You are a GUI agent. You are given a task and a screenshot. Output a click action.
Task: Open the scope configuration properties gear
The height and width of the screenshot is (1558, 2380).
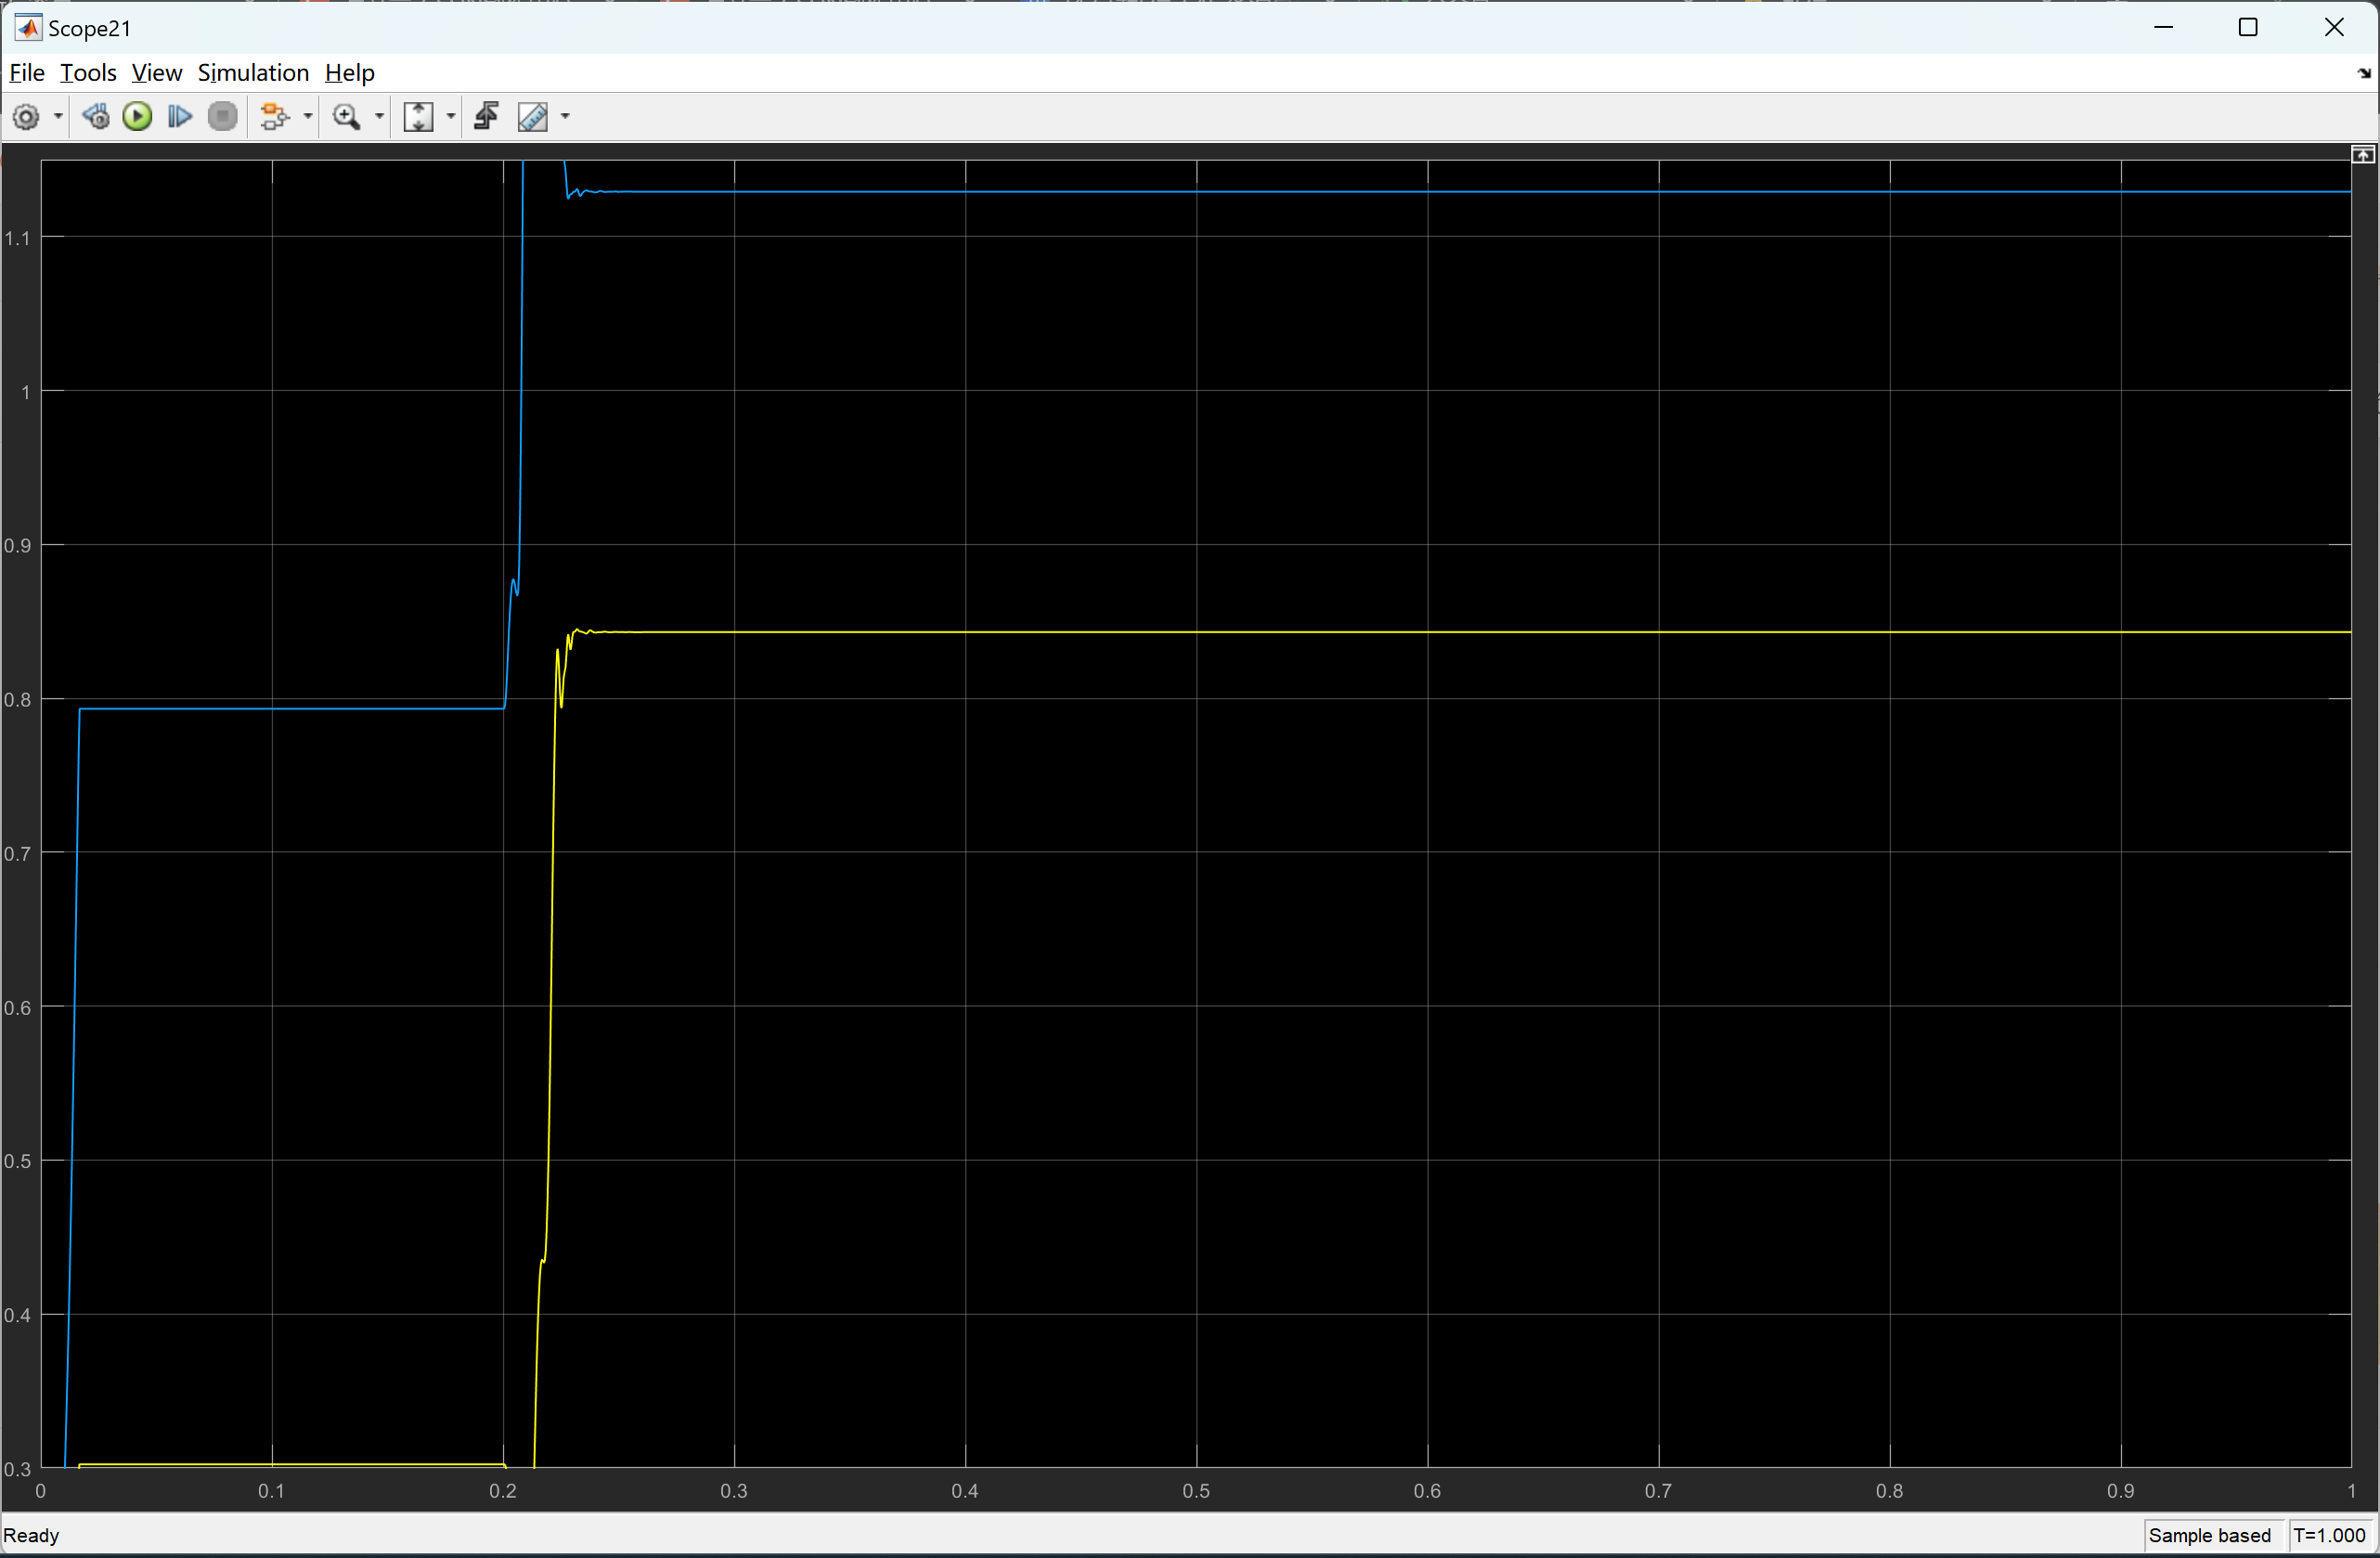coord(27,117)
